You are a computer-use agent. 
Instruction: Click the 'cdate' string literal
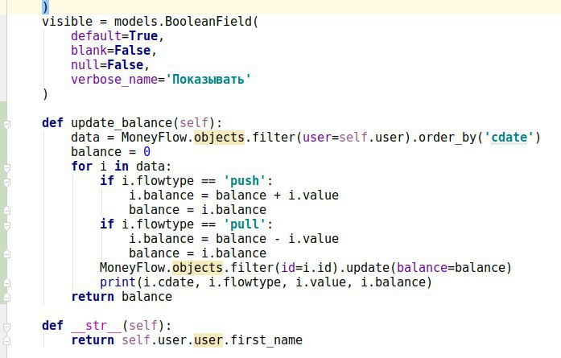pyautogui.click(x=509, y=138)
